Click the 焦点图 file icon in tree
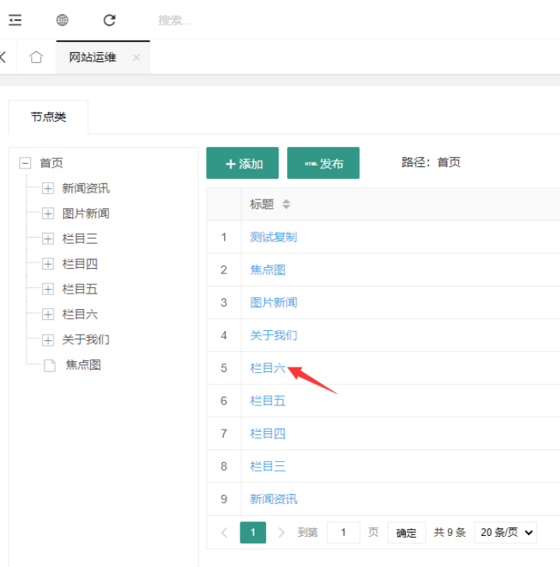Image resolution: width=560 pixels, height=567 pixels. click(50, 365)
